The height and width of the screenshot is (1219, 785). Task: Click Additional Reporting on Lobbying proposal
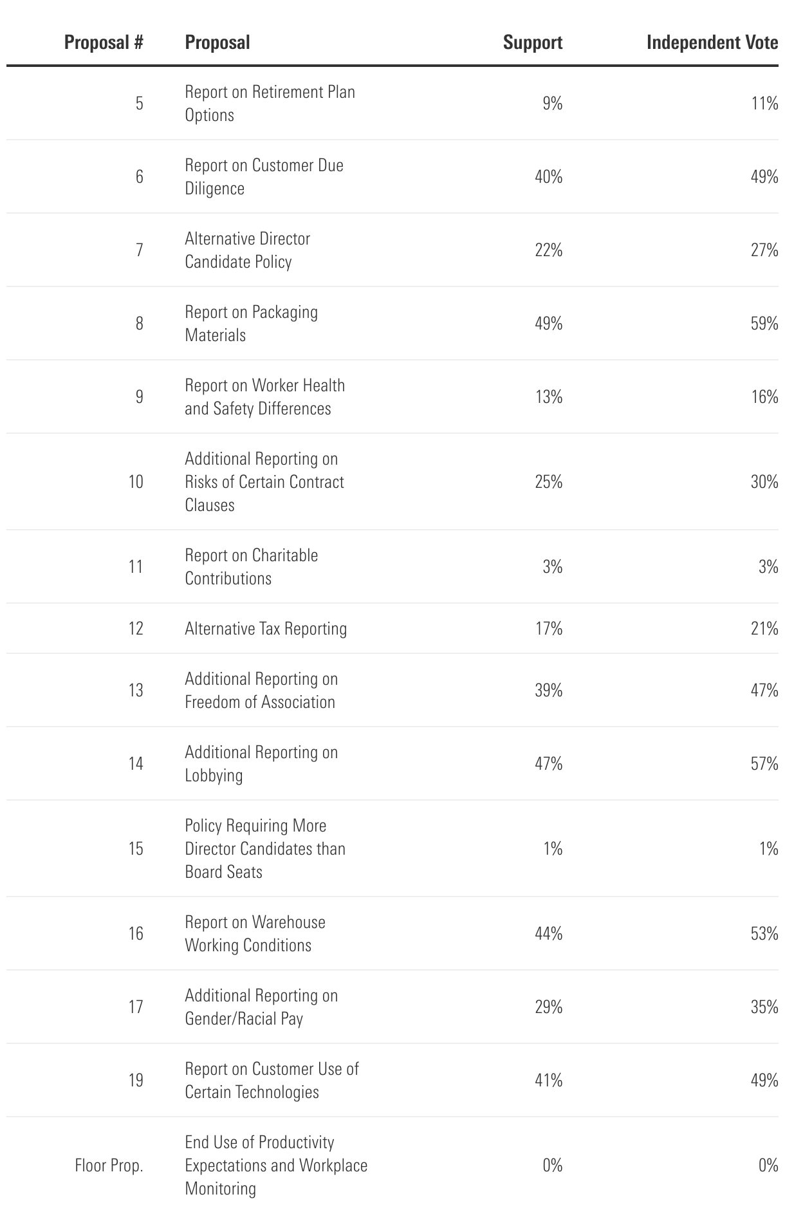[x=261, y=764]
